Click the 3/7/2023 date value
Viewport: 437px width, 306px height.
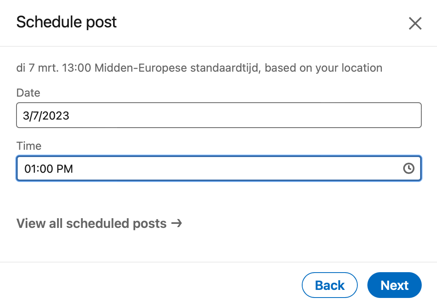[46, 116]
